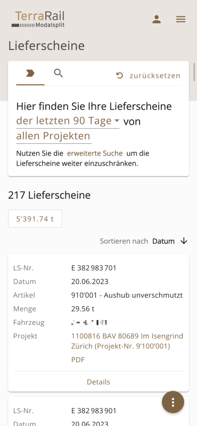This screenshot has width=197, height=426.
Task: Select the delivery note card E 382 983 901
Action: [x=98, y=411]
